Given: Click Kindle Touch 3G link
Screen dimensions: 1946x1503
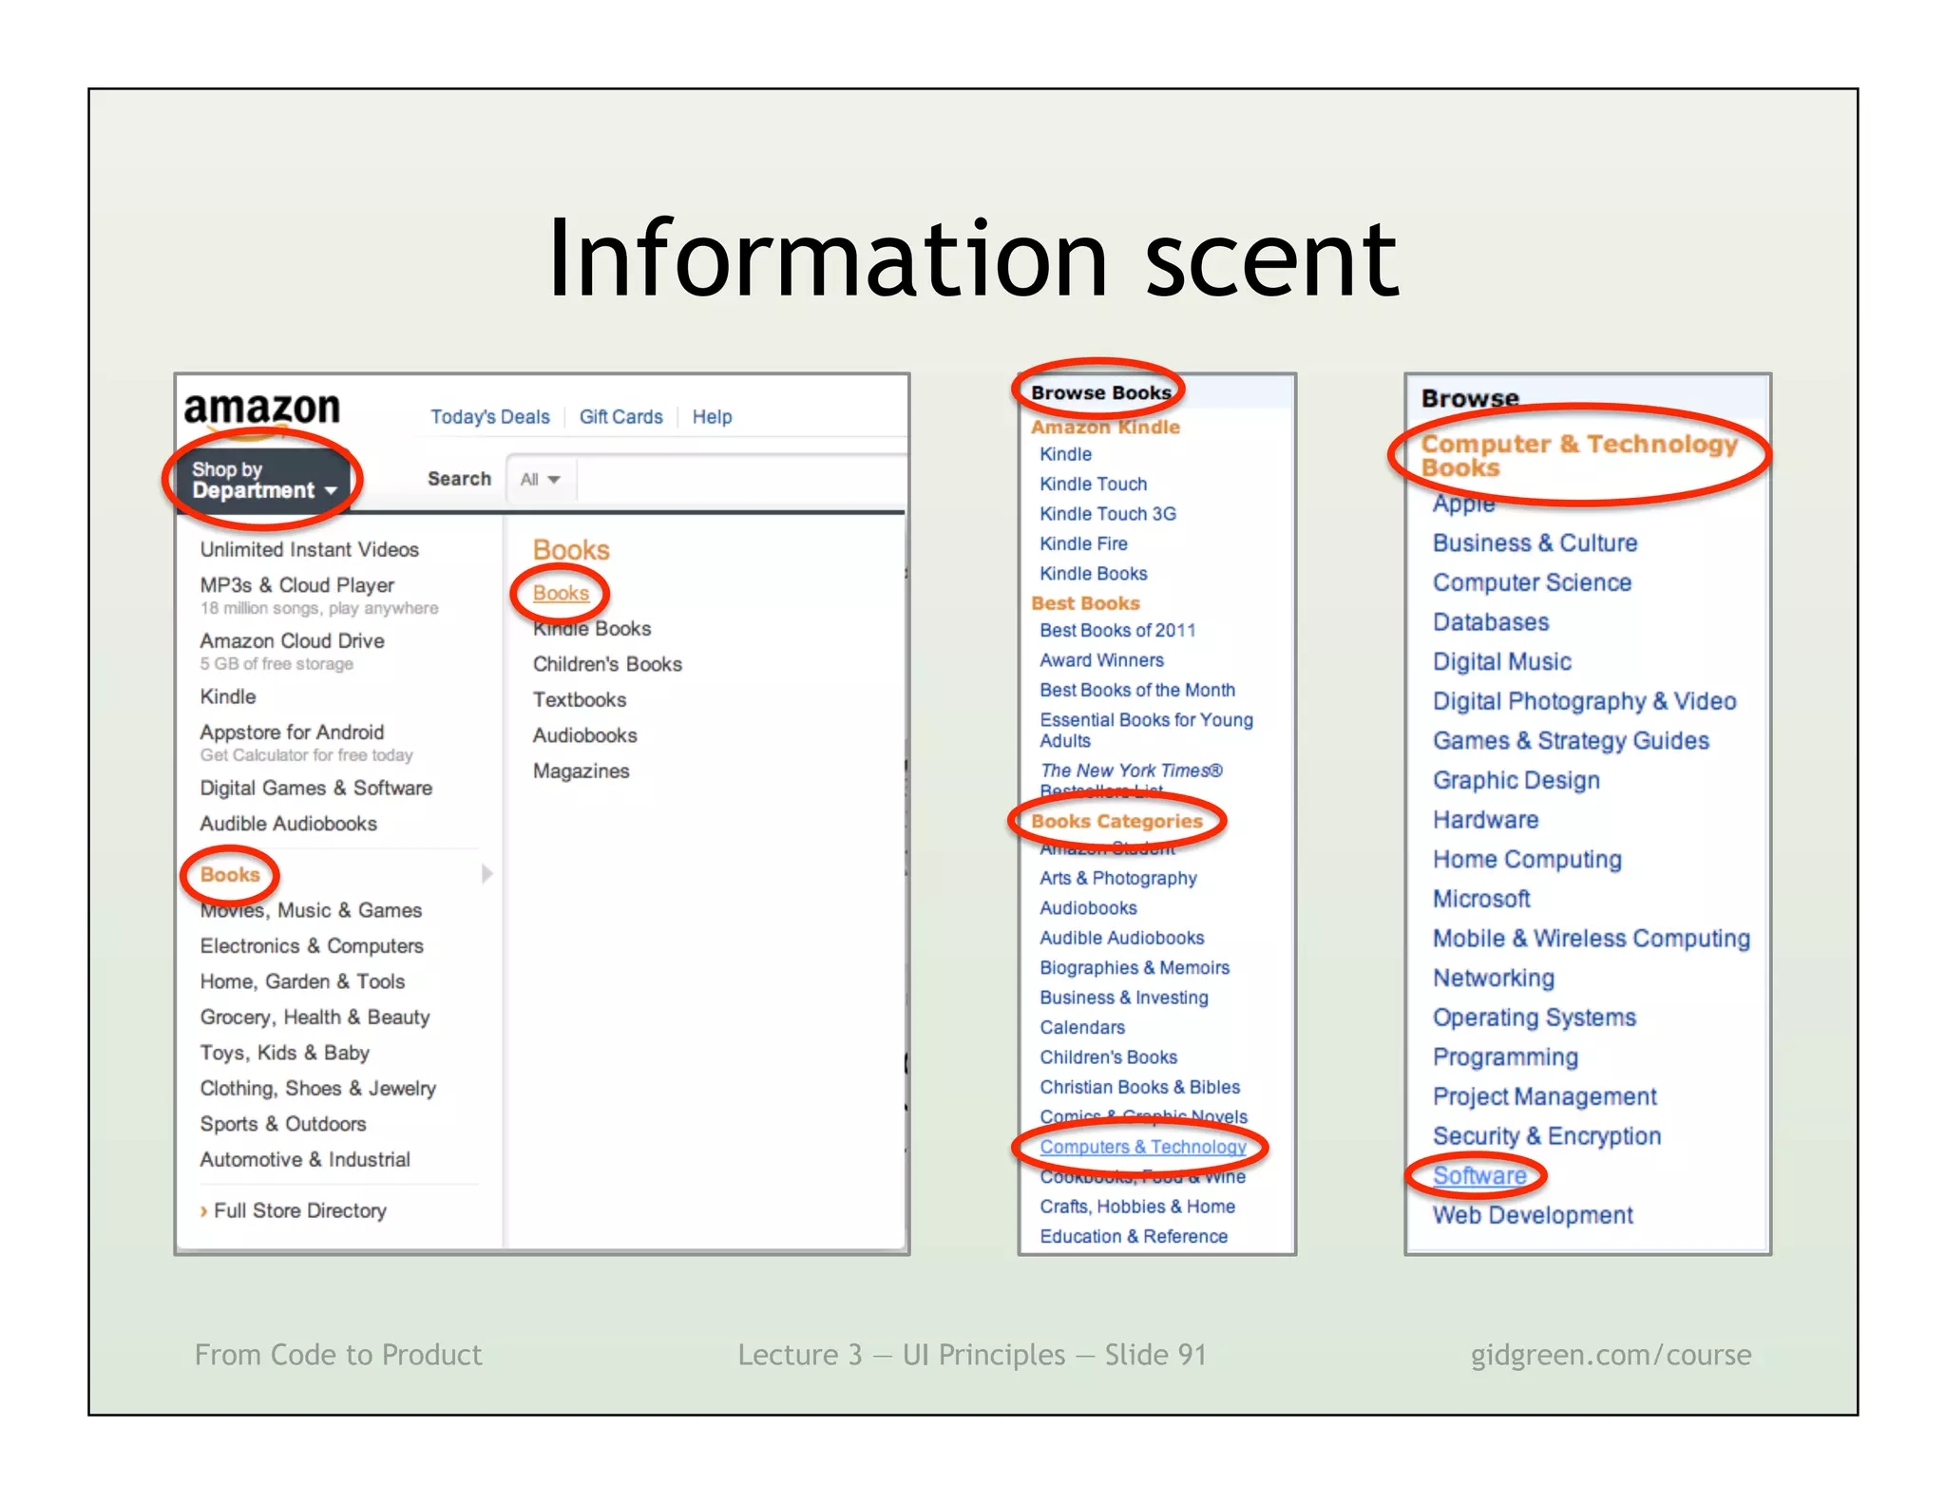Looking at the screenshot, I should point(1108,514).
